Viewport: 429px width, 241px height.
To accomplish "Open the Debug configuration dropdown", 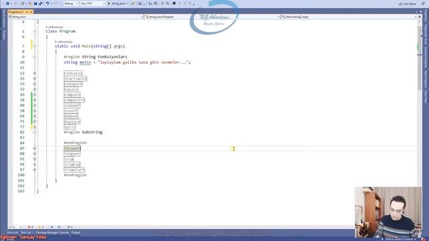I will (x=71, y=3).
